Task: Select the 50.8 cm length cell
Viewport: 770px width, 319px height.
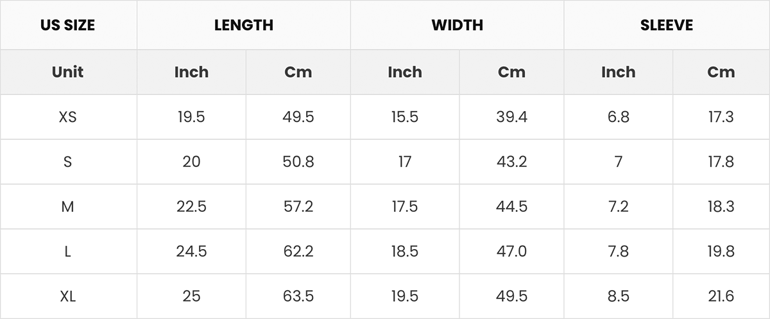Action: (298, 162)
